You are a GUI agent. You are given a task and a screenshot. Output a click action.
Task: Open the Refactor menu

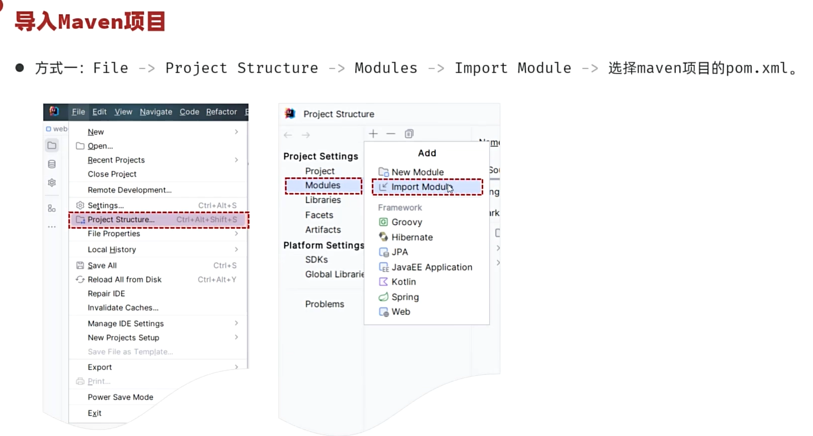pyautogui.click(x=221, y=112)
